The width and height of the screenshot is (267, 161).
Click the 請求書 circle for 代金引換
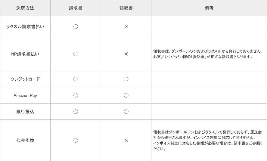click(x=76, y=140)
